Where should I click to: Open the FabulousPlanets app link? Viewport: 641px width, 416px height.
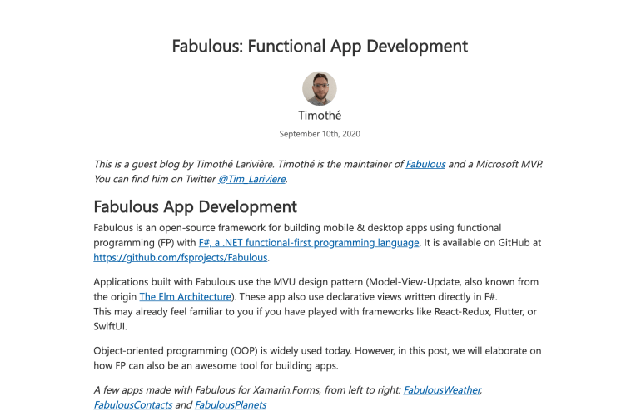coord(231,405)
